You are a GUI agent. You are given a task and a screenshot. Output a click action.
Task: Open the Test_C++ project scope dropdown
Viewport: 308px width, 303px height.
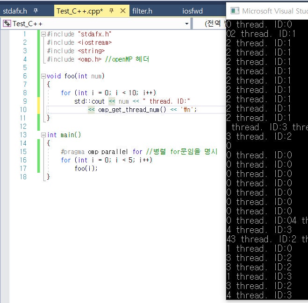pos(187,23)
